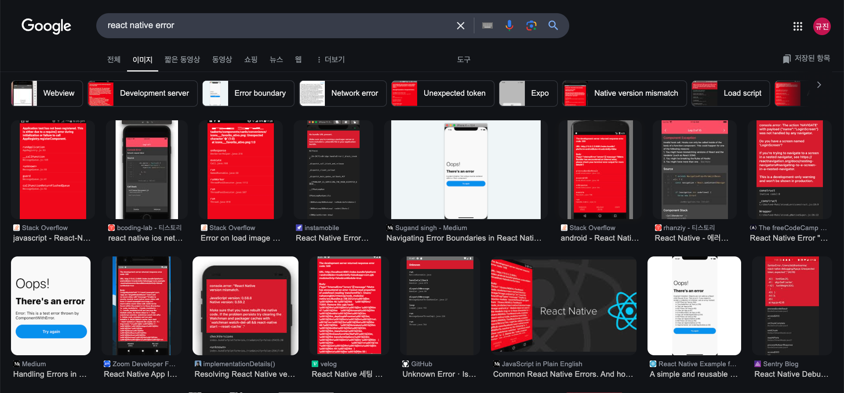Image resolution: width=844 pixels, height=393 pixels.
Task: Open the Sentry Blog syntax error image
Action: pos(792,306)
